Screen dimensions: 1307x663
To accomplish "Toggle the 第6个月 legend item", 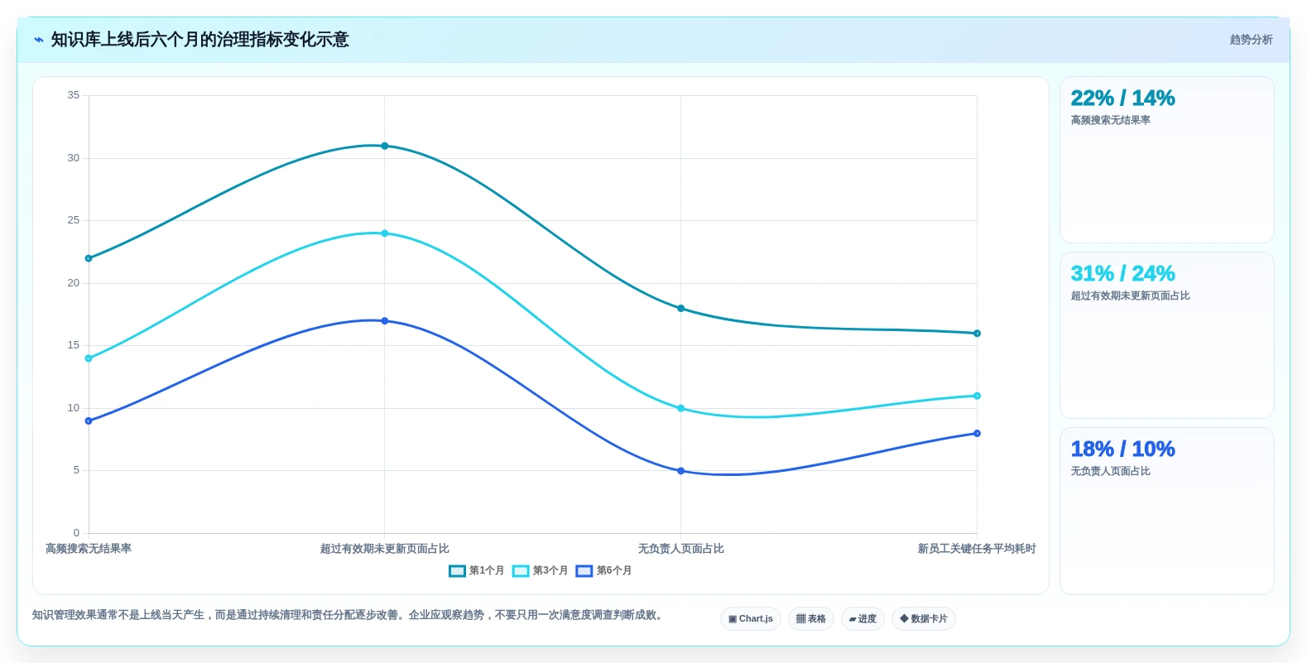I will (x=604, y=571).
